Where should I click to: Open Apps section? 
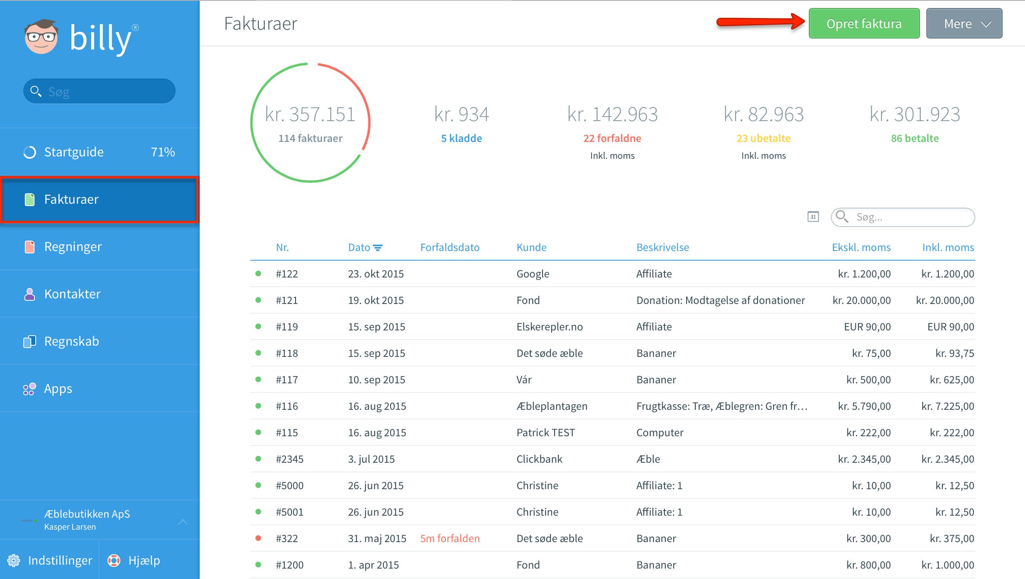[x=99, y=389]
